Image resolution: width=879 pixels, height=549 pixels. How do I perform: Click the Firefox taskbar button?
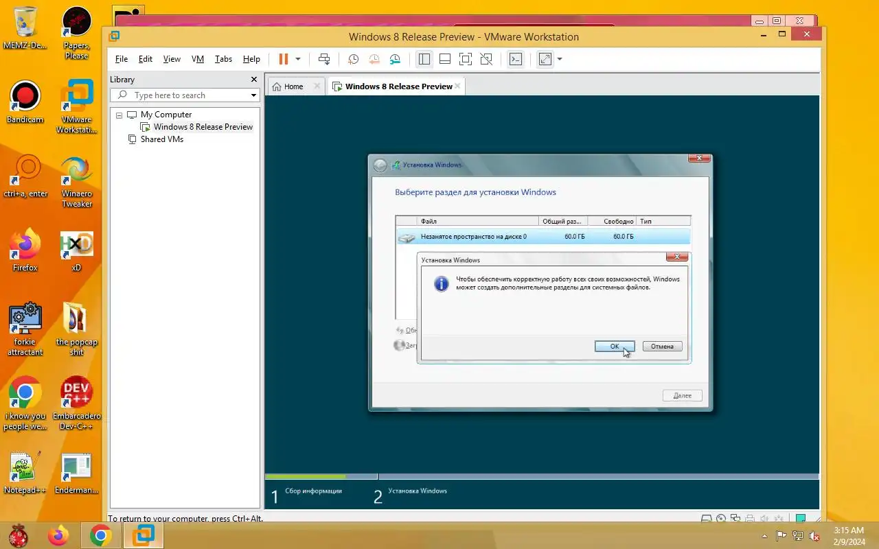coord(58,536)
